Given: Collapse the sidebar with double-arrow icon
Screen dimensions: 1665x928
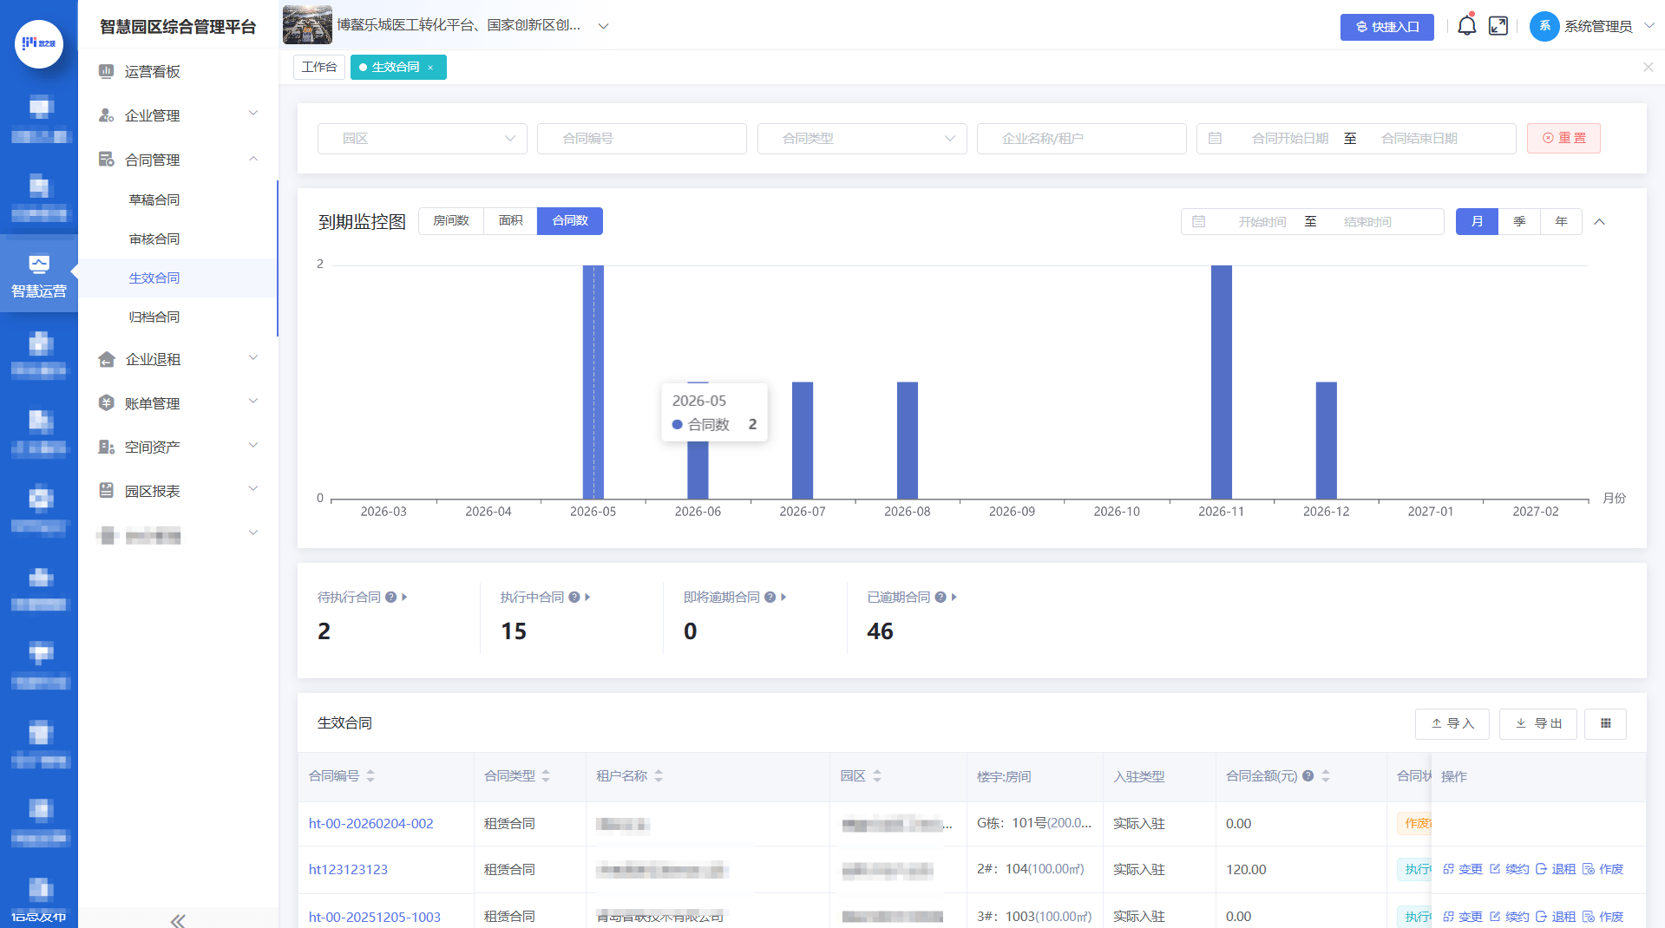Looking at the screenshot, I should coord(178,920).
